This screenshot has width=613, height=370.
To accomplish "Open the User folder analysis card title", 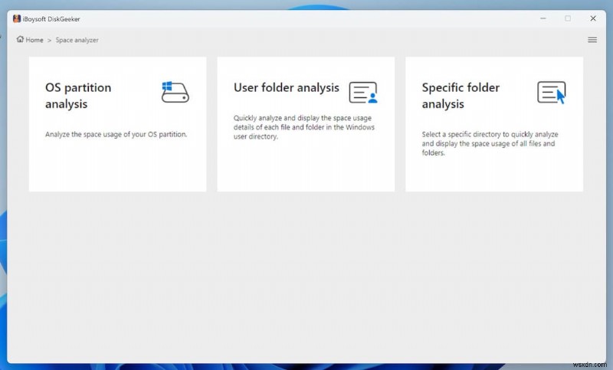I will tap(286, 88).
